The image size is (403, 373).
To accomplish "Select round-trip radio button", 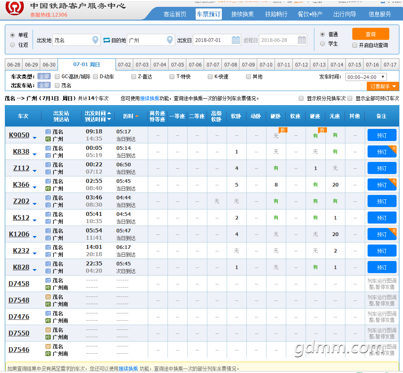I will coord(12,45).
